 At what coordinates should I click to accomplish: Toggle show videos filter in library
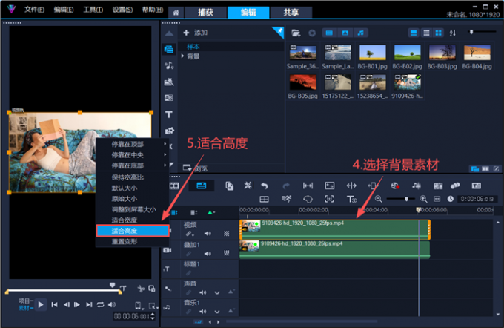(x=329, y=33)
